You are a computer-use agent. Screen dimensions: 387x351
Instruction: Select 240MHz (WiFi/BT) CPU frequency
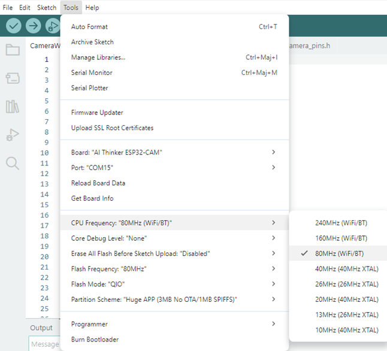341,223
